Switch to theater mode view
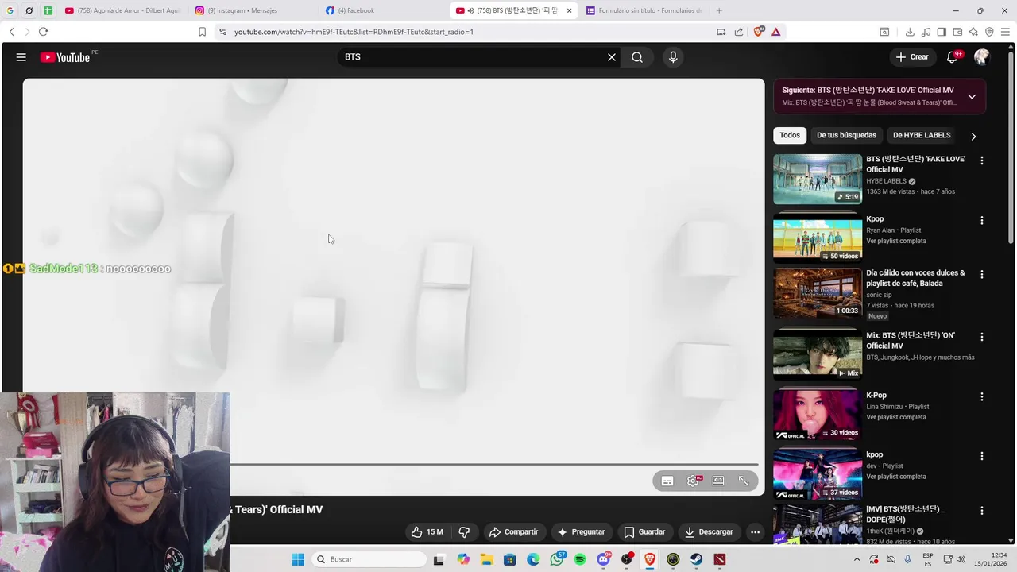The image size is (1017, 572). (x=718, y=481)
